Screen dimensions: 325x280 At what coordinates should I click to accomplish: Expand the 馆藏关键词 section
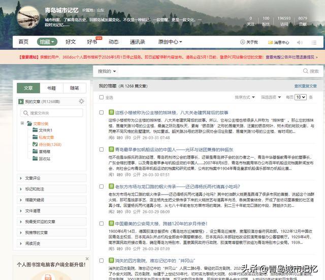point(51,200)
